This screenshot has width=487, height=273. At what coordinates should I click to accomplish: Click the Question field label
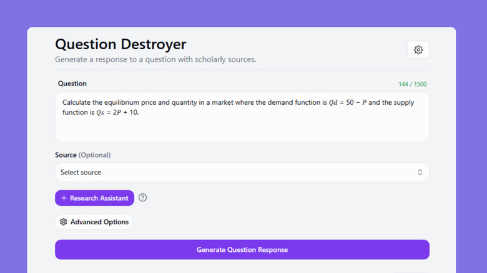coord(72,84)
